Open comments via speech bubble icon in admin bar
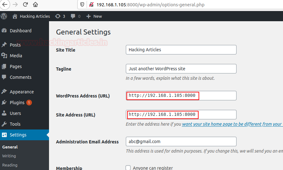283x170 pixels. 73,16
